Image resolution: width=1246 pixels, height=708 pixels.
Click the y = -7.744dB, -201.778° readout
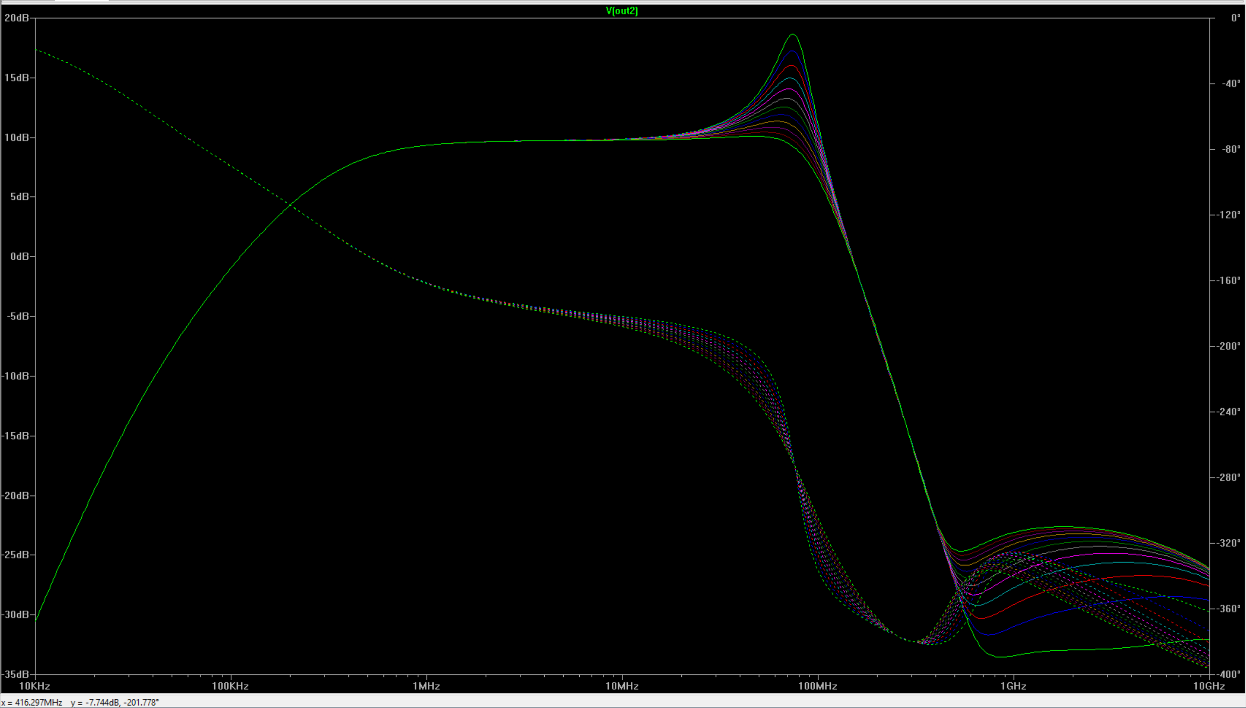point(115,703)
